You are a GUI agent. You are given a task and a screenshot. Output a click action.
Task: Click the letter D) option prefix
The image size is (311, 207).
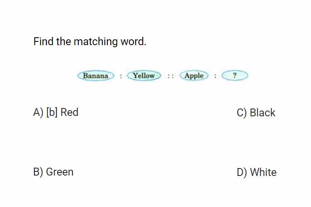coord(242,172)
